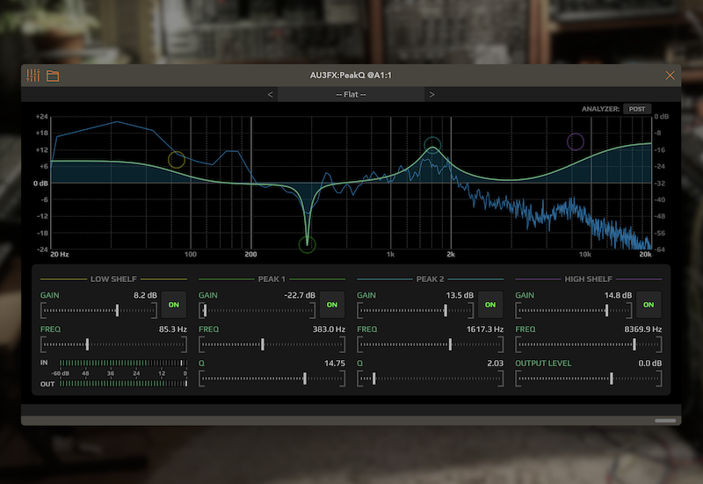Select the teal Peak 2 node
Image resolution: width=703 pixels, height=484 pixels.
(432, 145)
